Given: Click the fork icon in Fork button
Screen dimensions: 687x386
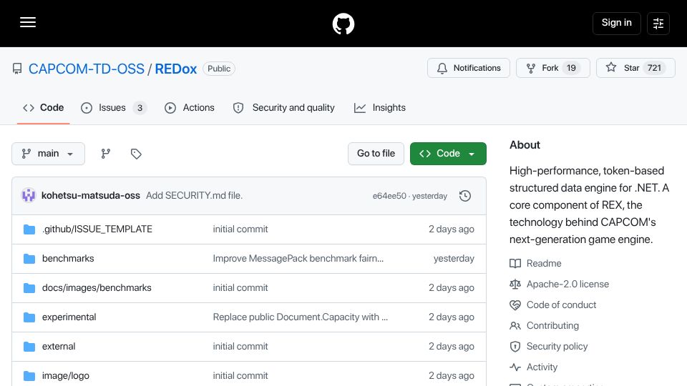Looking at the screenshot, I should [530, 69].
